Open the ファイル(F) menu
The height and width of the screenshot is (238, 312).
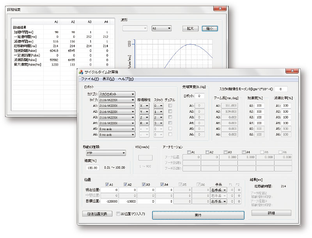tap(89, 79)
